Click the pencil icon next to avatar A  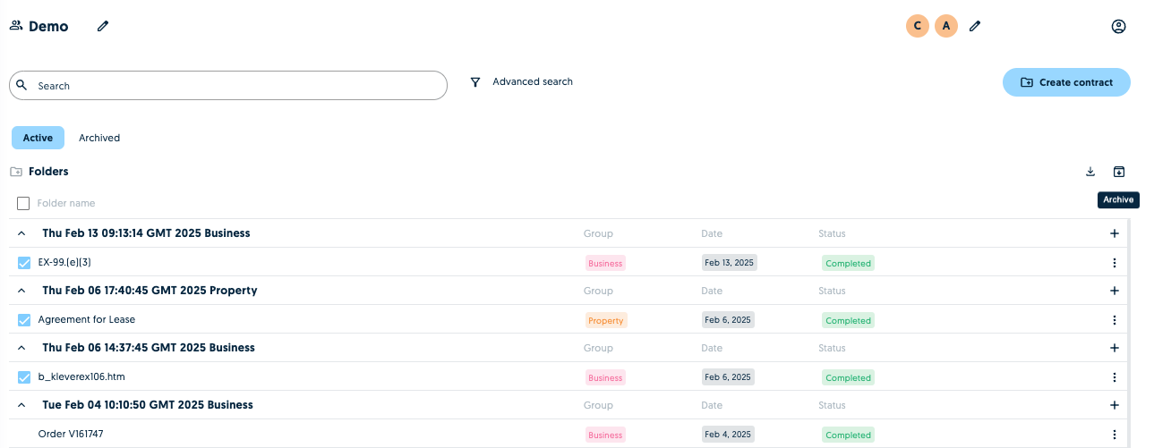pos(975,27)
